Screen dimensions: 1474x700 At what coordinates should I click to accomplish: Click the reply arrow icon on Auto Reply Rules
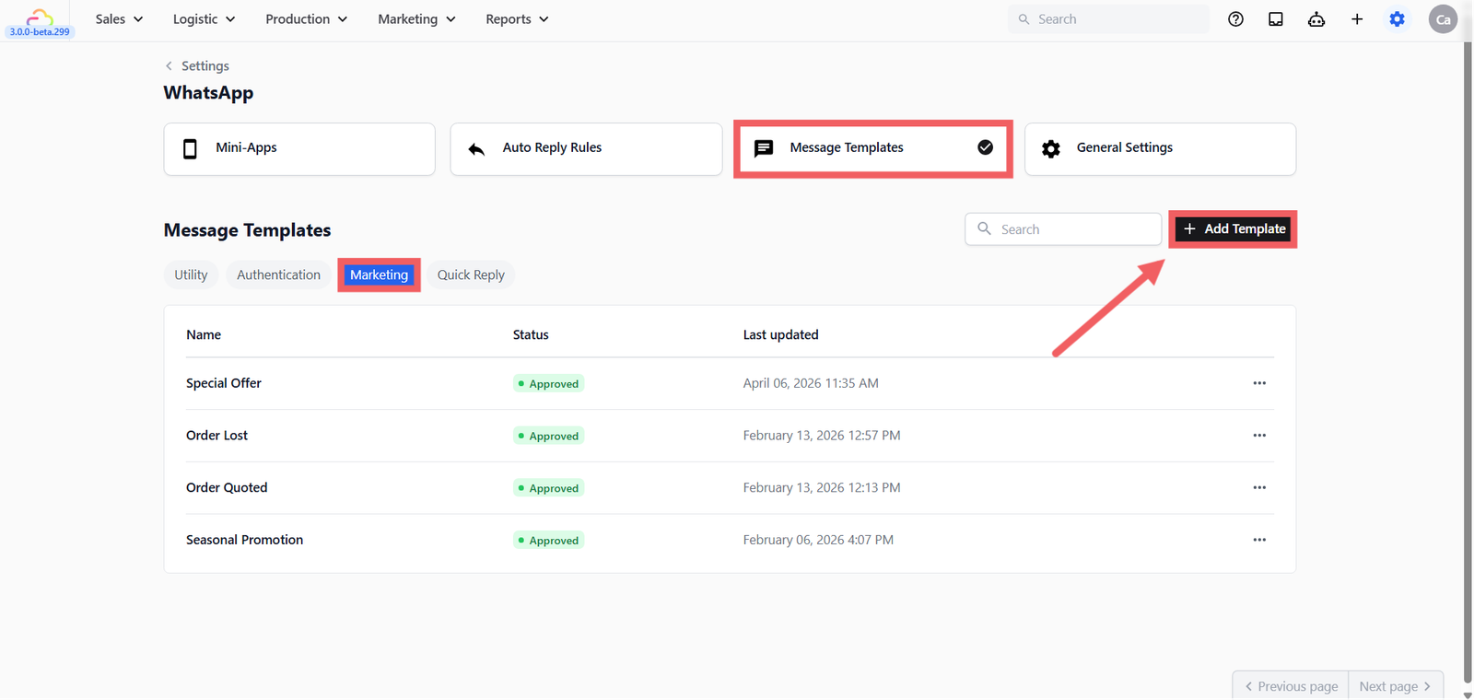[476, 149]
